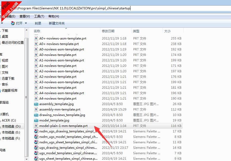Click the file icon of A3-noviews-asm-template.prt
Screen dimensions: 231x161
click(x=36, y=82)
